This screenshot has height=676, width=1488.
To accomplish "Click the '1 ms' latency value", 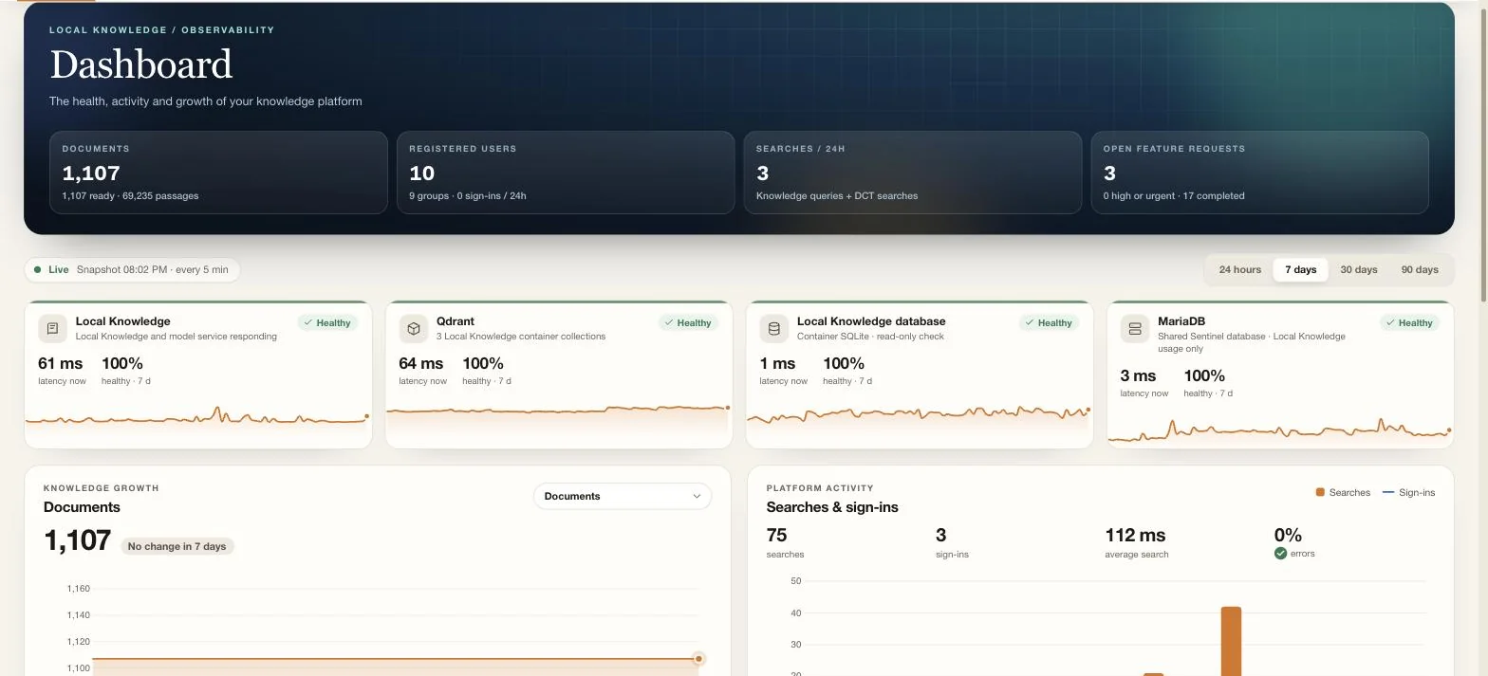I will pyautogui.click(x=777, y=363).
